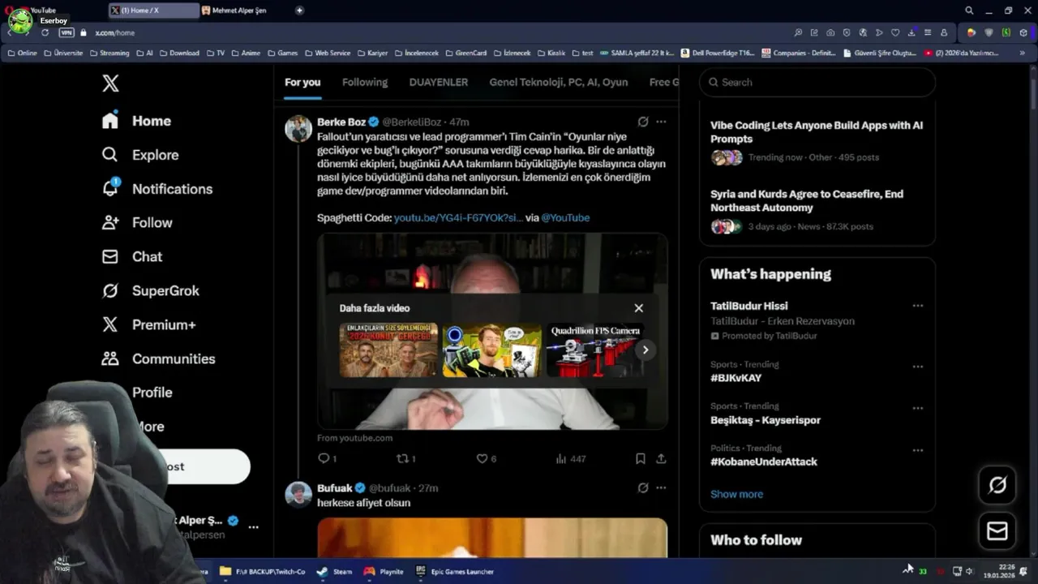Switch to the Following tab
The height and width of the screenshot is (584, 1038).
365,82
